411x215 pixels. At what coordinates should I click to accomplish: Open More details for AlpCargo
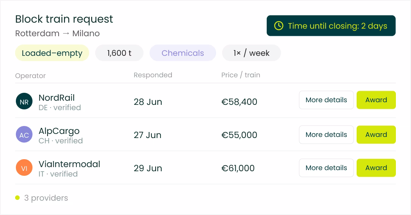[326, 135]
